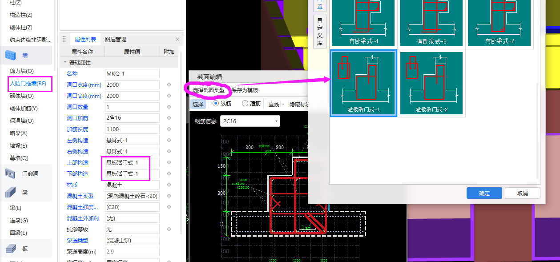The height and width of the screenshot is (262, 560).
Task: Click the property panel vertical scrollbar
Action: [181, 142]
